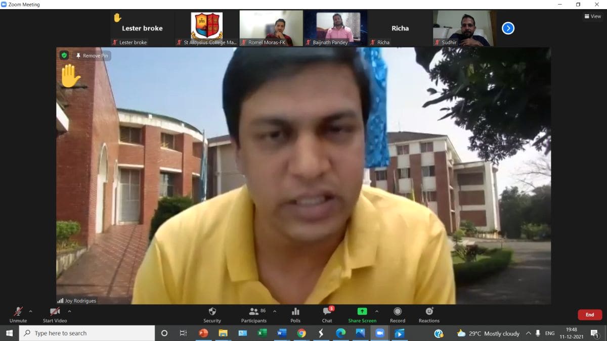
Task: Open the Security shield menu
Action: click(212, 315)
